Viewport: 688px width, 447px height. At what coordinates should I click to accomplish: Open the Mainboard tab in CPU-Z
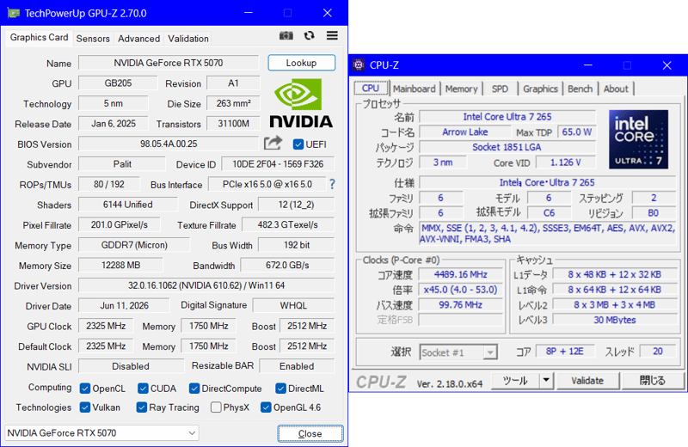pyautogui.click(x=415, y=89)
